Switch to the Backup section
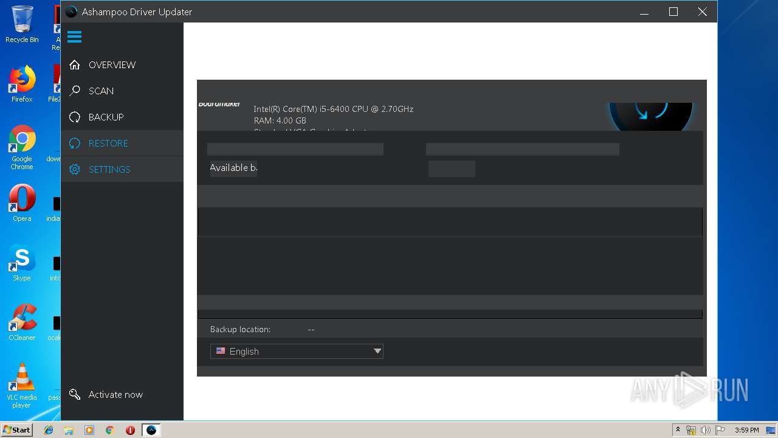The image size is (778, 438). tap(122, 117)
